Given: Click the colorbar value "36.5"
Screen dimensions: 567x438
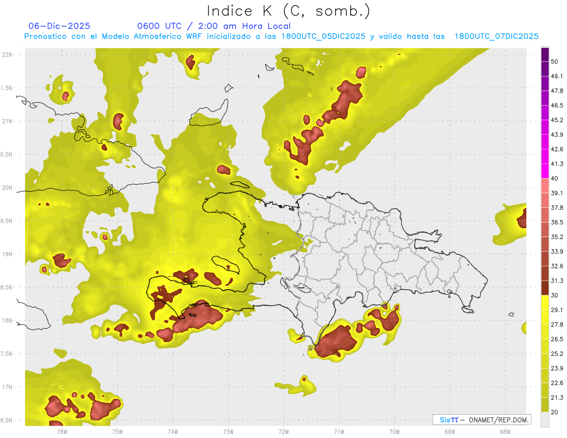Looking at the screenshot, I should pos(557,222).
